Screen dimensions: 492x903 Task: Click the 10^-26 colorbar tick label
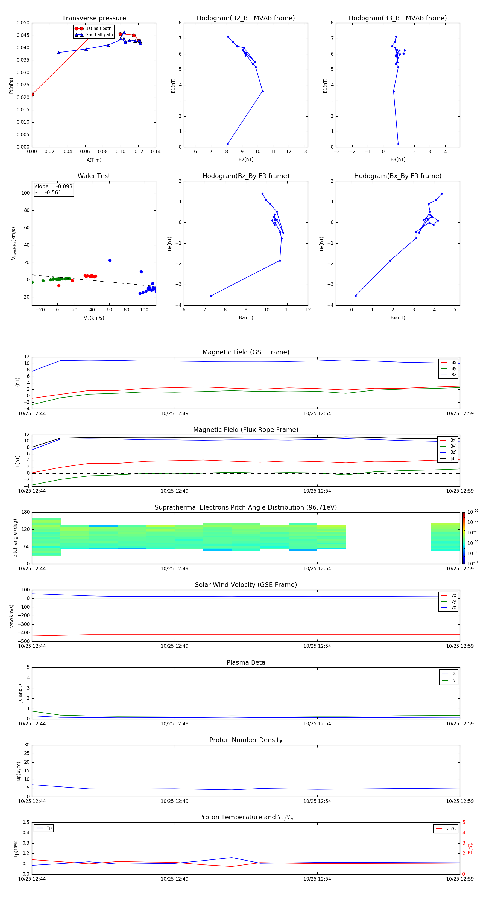472,511
